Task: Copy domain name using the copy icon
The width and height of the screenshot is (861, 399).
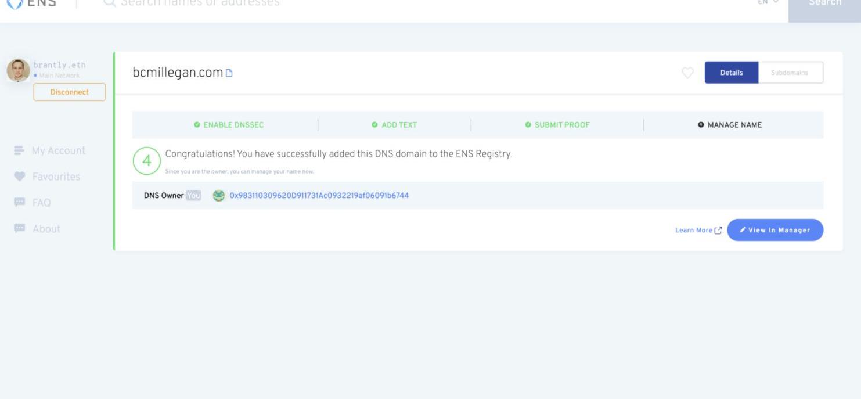Action: click(229, 73)
